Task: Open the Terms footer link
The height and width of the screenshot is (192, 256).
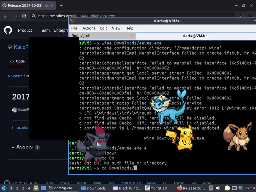Action: tap(49, 183)
